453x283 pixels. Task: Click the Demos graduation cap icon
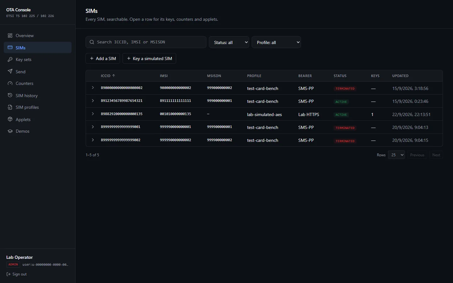(x=10, y=131)
